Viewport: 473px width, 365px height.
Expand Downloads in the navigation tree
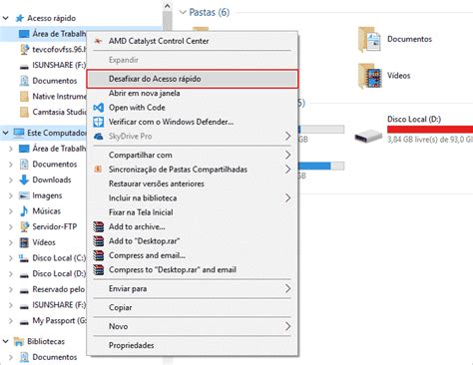click(x=11, y=180)
